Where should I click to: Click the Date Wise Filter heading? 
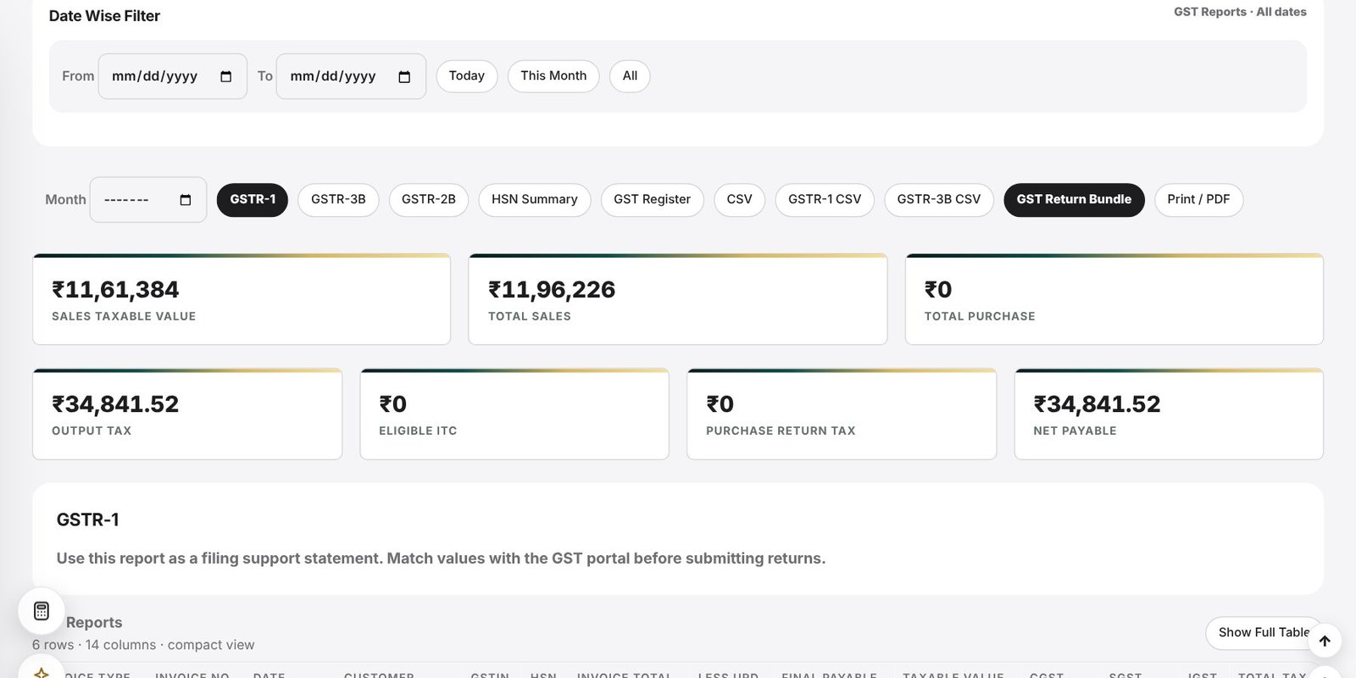(104, 16)
